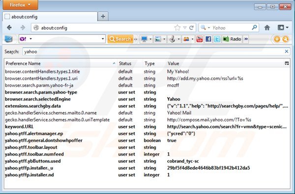Select gecko.handlerService.schemes.mailto.0.uriTemplate row

pyautogui.click(x=147, y=120)
